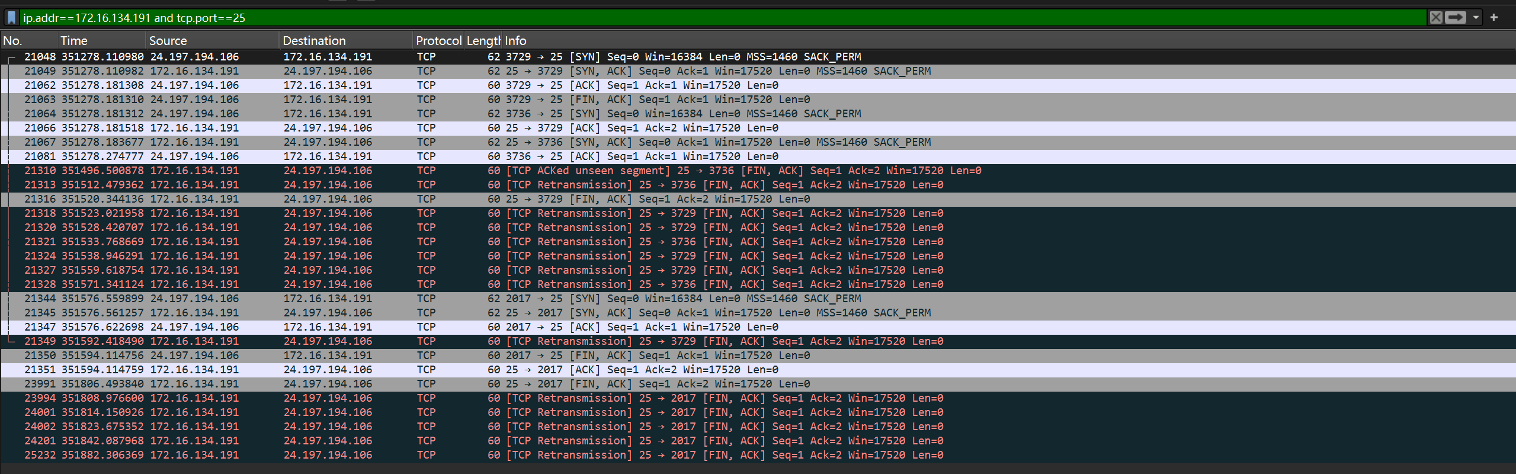Select packet 23994 retransmission row
Viewport: 1516px width, 474px height.
pos(758,398)
